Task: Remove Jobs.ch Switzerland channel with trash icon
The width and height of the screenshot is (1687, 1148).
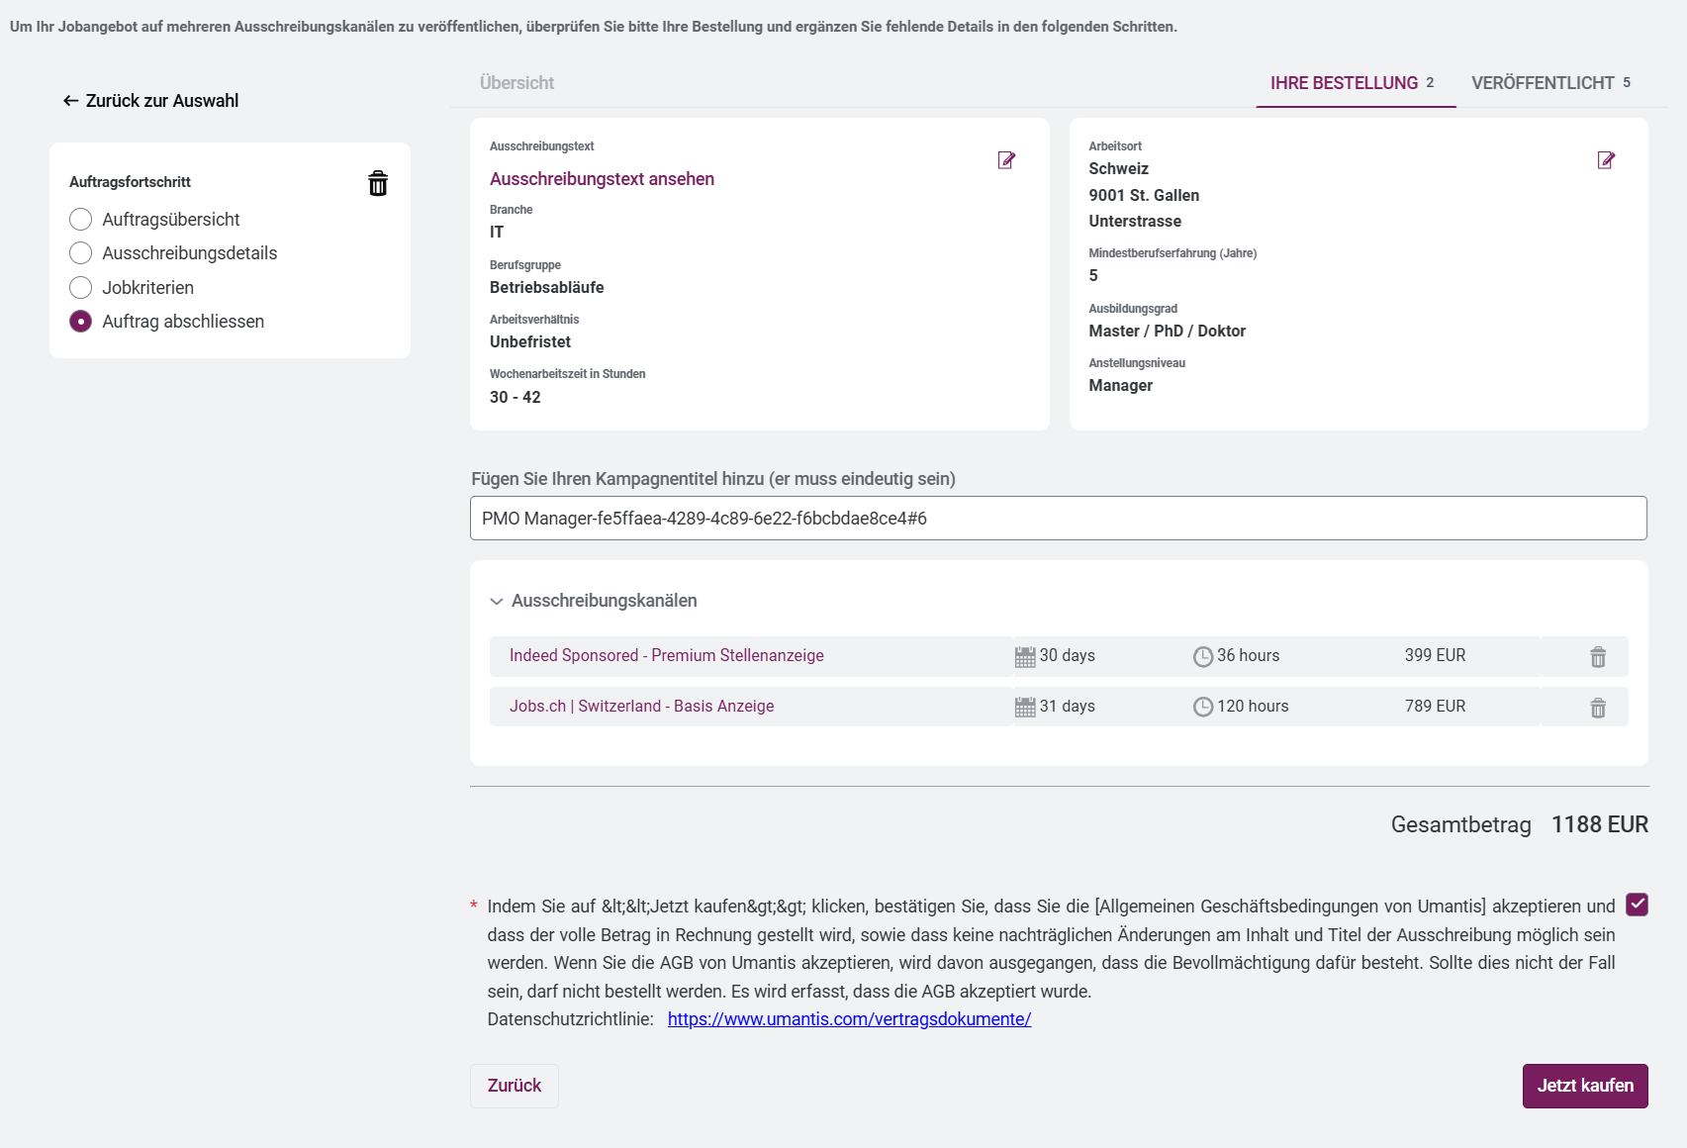Action: (1597, 708)
